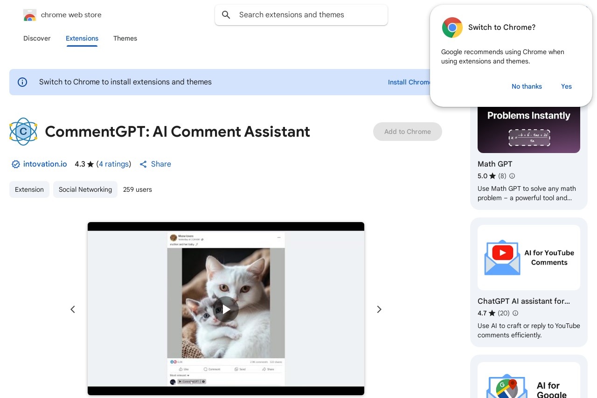Image resolution: width=597 pixels, height=398 pixels.
Task: Click the Share icon
Action: (143, 164)
